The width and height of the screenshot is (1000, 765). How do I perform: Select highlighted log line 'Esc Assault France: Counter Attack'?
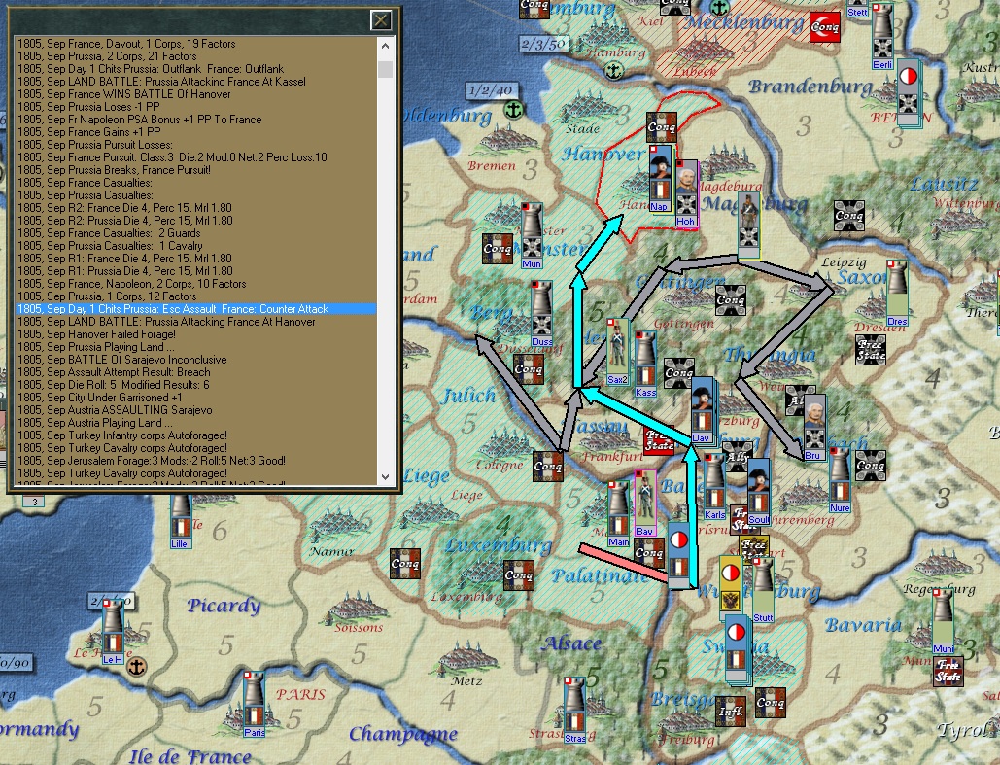pyautogui.click(x=196, y=309)
